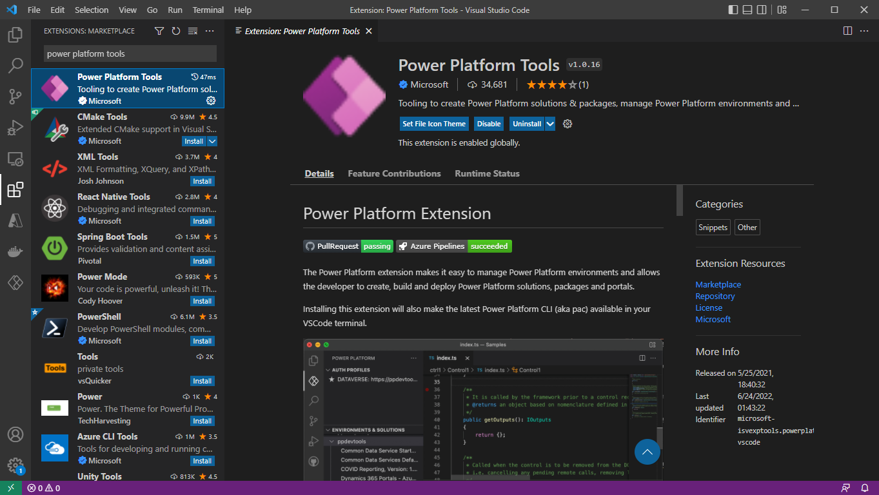Open the Repository link under Extension Resources
The image size is (879, 495).
[x=715, y=296]
